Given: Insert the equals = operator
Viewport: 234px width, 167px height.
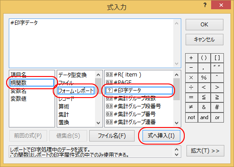Looking at the screenshot, I should coord(191,98).
